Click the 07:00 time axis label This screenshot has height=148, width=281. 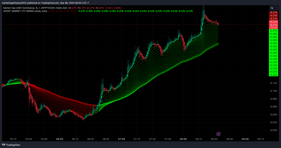click(122, 139)
